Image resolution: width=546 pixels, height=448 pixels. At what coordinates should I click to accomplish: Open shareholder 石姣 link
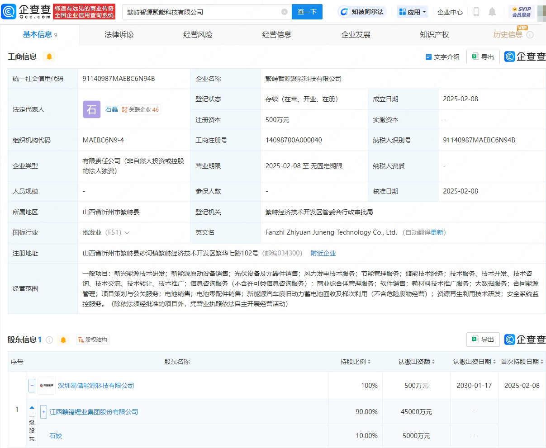(56, 436)
